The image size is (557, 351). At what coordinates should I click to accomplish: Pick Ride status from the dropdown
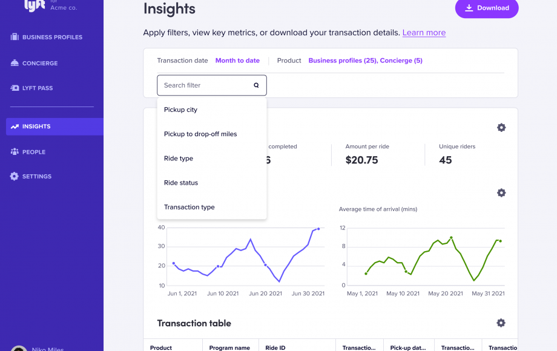(181, 183)
